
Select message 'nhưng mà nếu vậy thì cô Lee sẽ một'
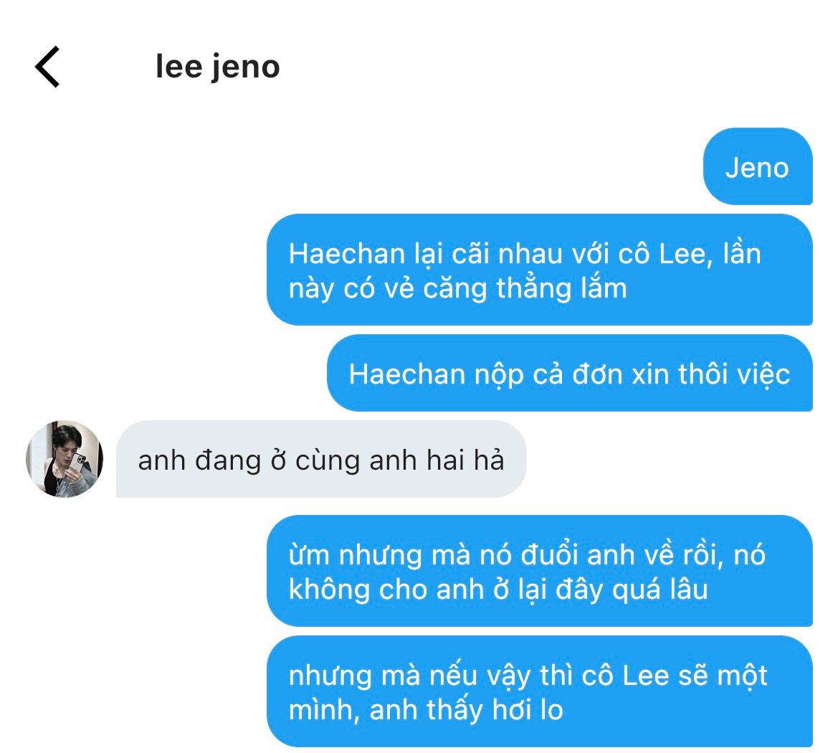(x=540, y=691)
